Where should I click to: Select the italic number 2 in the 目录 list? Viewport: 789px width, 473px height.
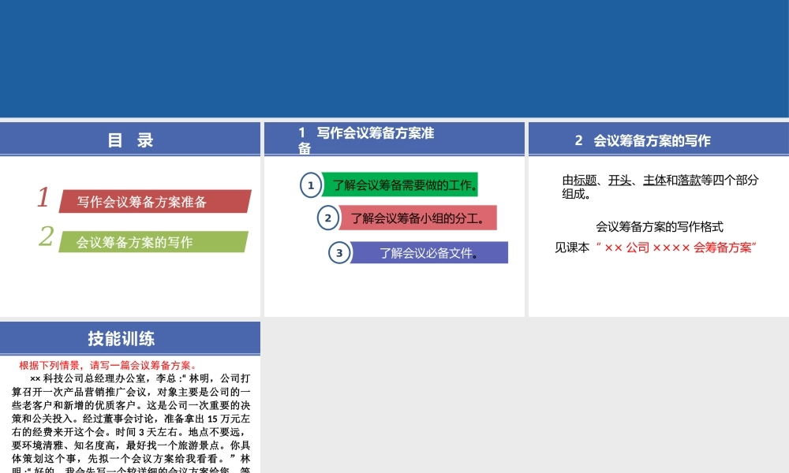[x=47, y=237]
